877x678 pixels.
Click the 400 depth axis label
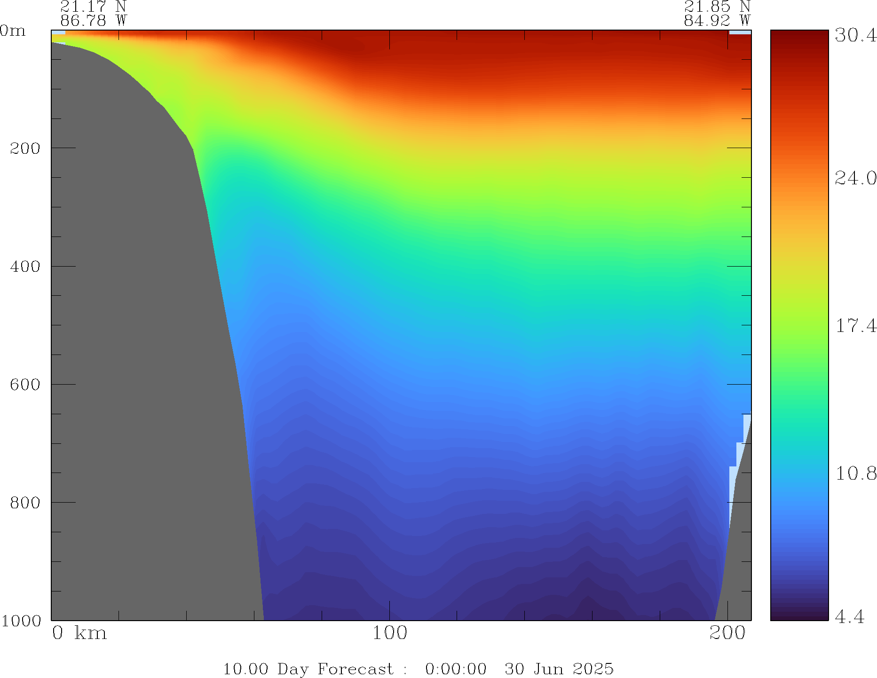25,267
